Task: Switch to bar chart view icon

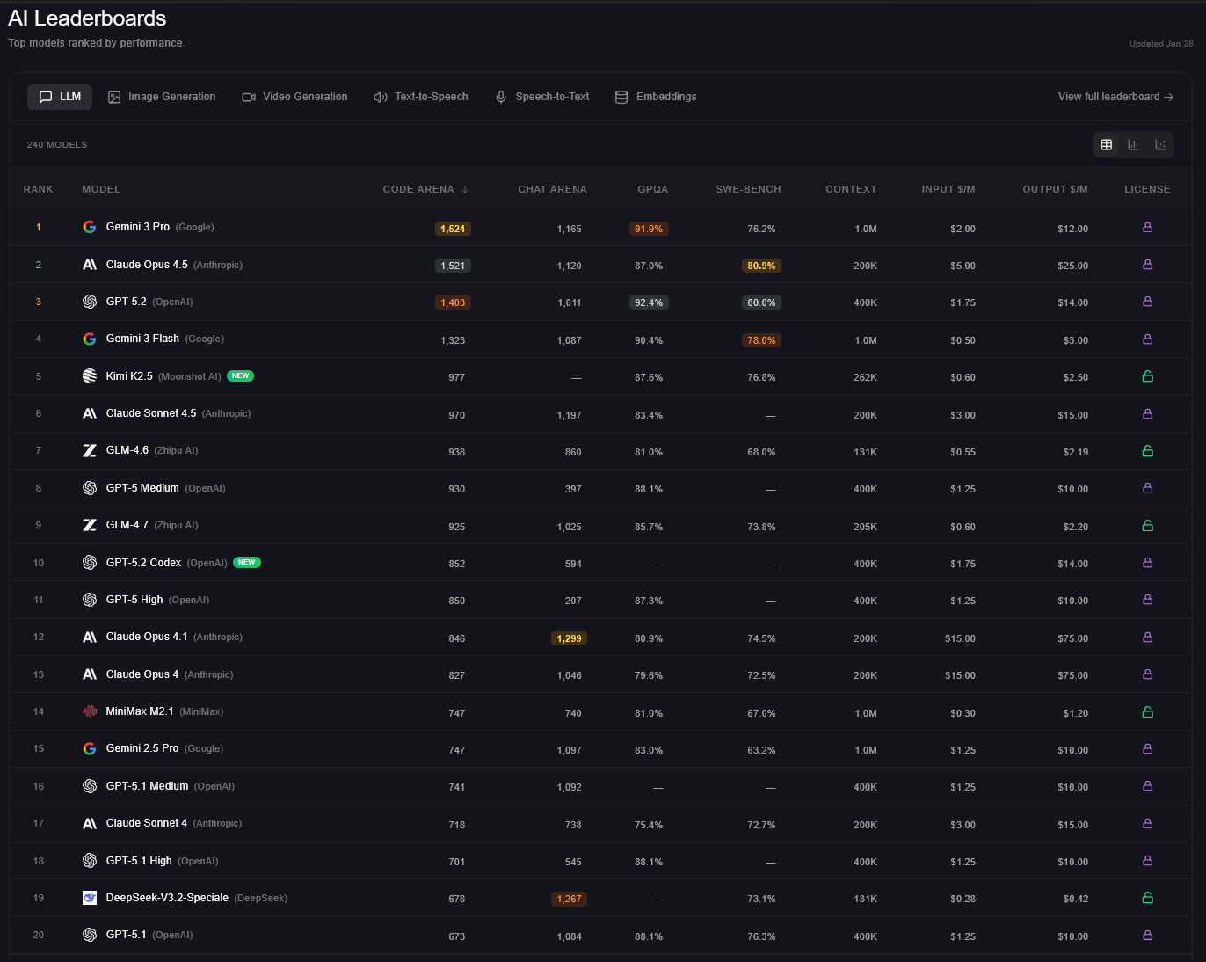Action: [1134, 145]
